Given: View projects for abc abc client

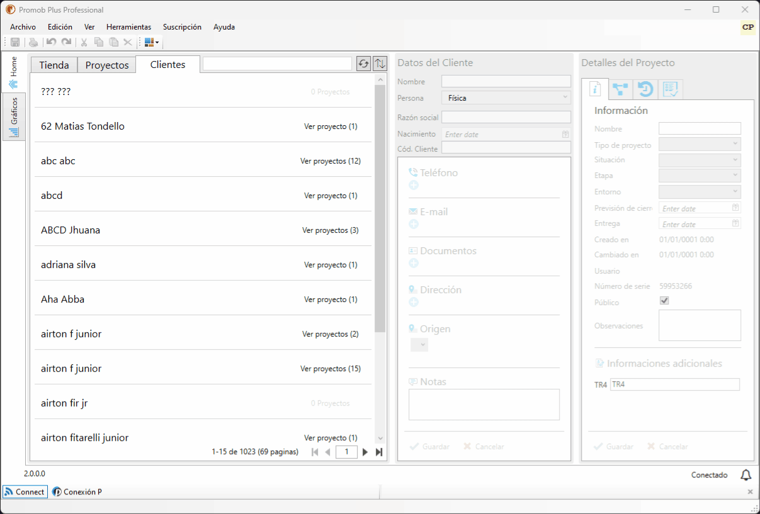Looking at the screenshot, I should [x=331, y=161].
